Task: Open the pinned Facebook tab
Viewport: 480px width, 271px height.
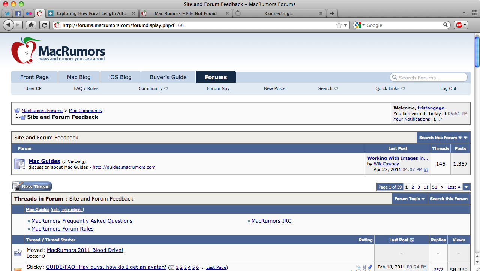Action: coord(18,13)
